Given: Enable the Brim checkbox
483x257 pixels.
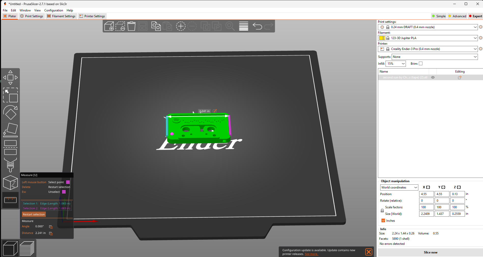Looking at the screenshot, I should pyautogui.click(x=421, y=64).
